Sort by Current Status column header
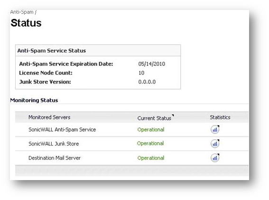269x200 pixels. click(154, 118)
